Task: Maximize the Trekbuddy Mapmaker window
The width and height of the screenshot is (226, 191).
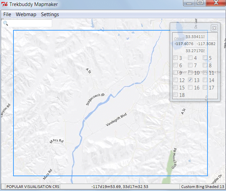Action: click(200, 3)
